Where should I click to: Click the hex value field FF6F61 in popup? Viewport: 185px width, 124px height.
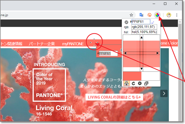pos(141,22)
